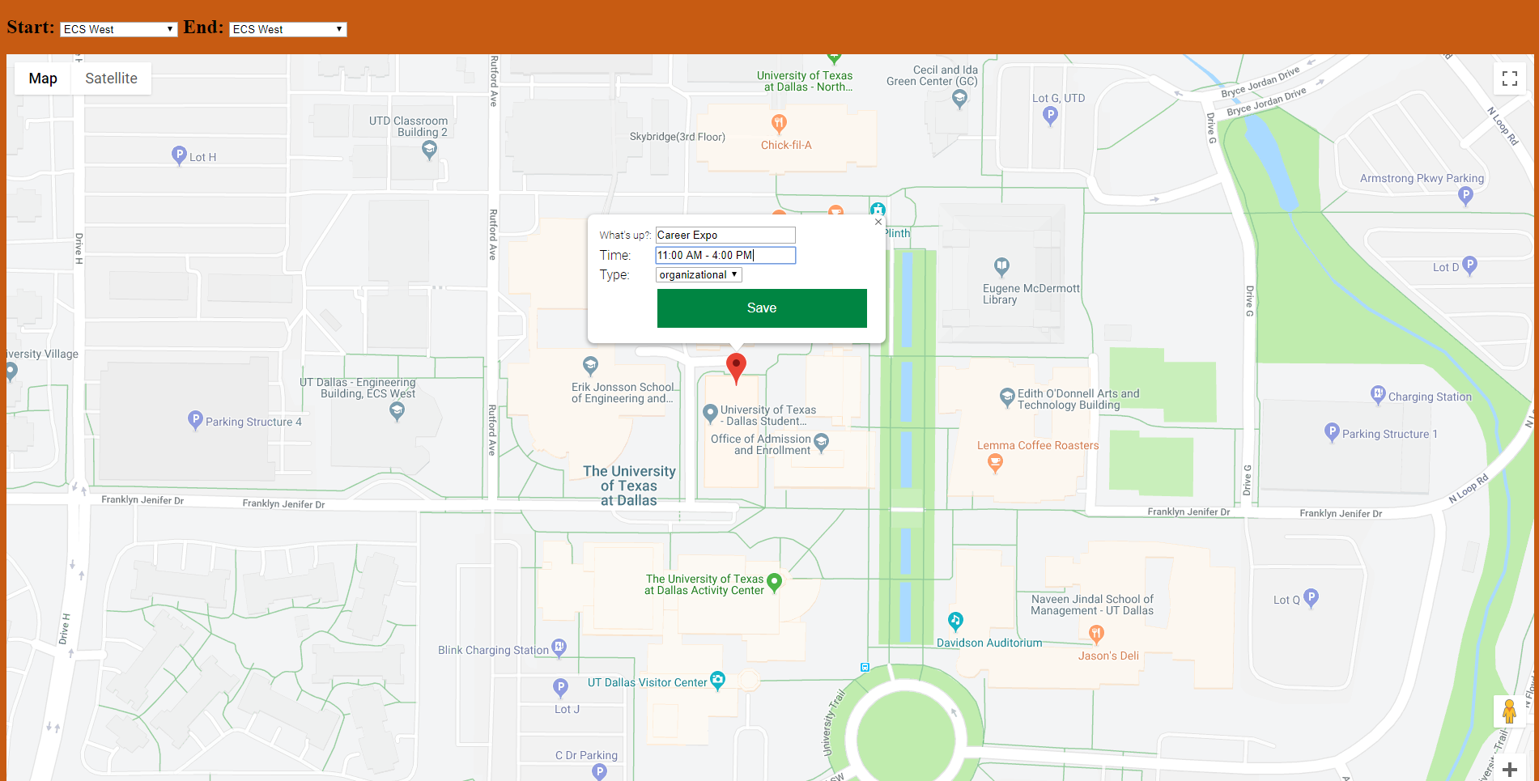Switch to Satellite view tab
This screenshot has height=781, width=1539.
point(111,79)
